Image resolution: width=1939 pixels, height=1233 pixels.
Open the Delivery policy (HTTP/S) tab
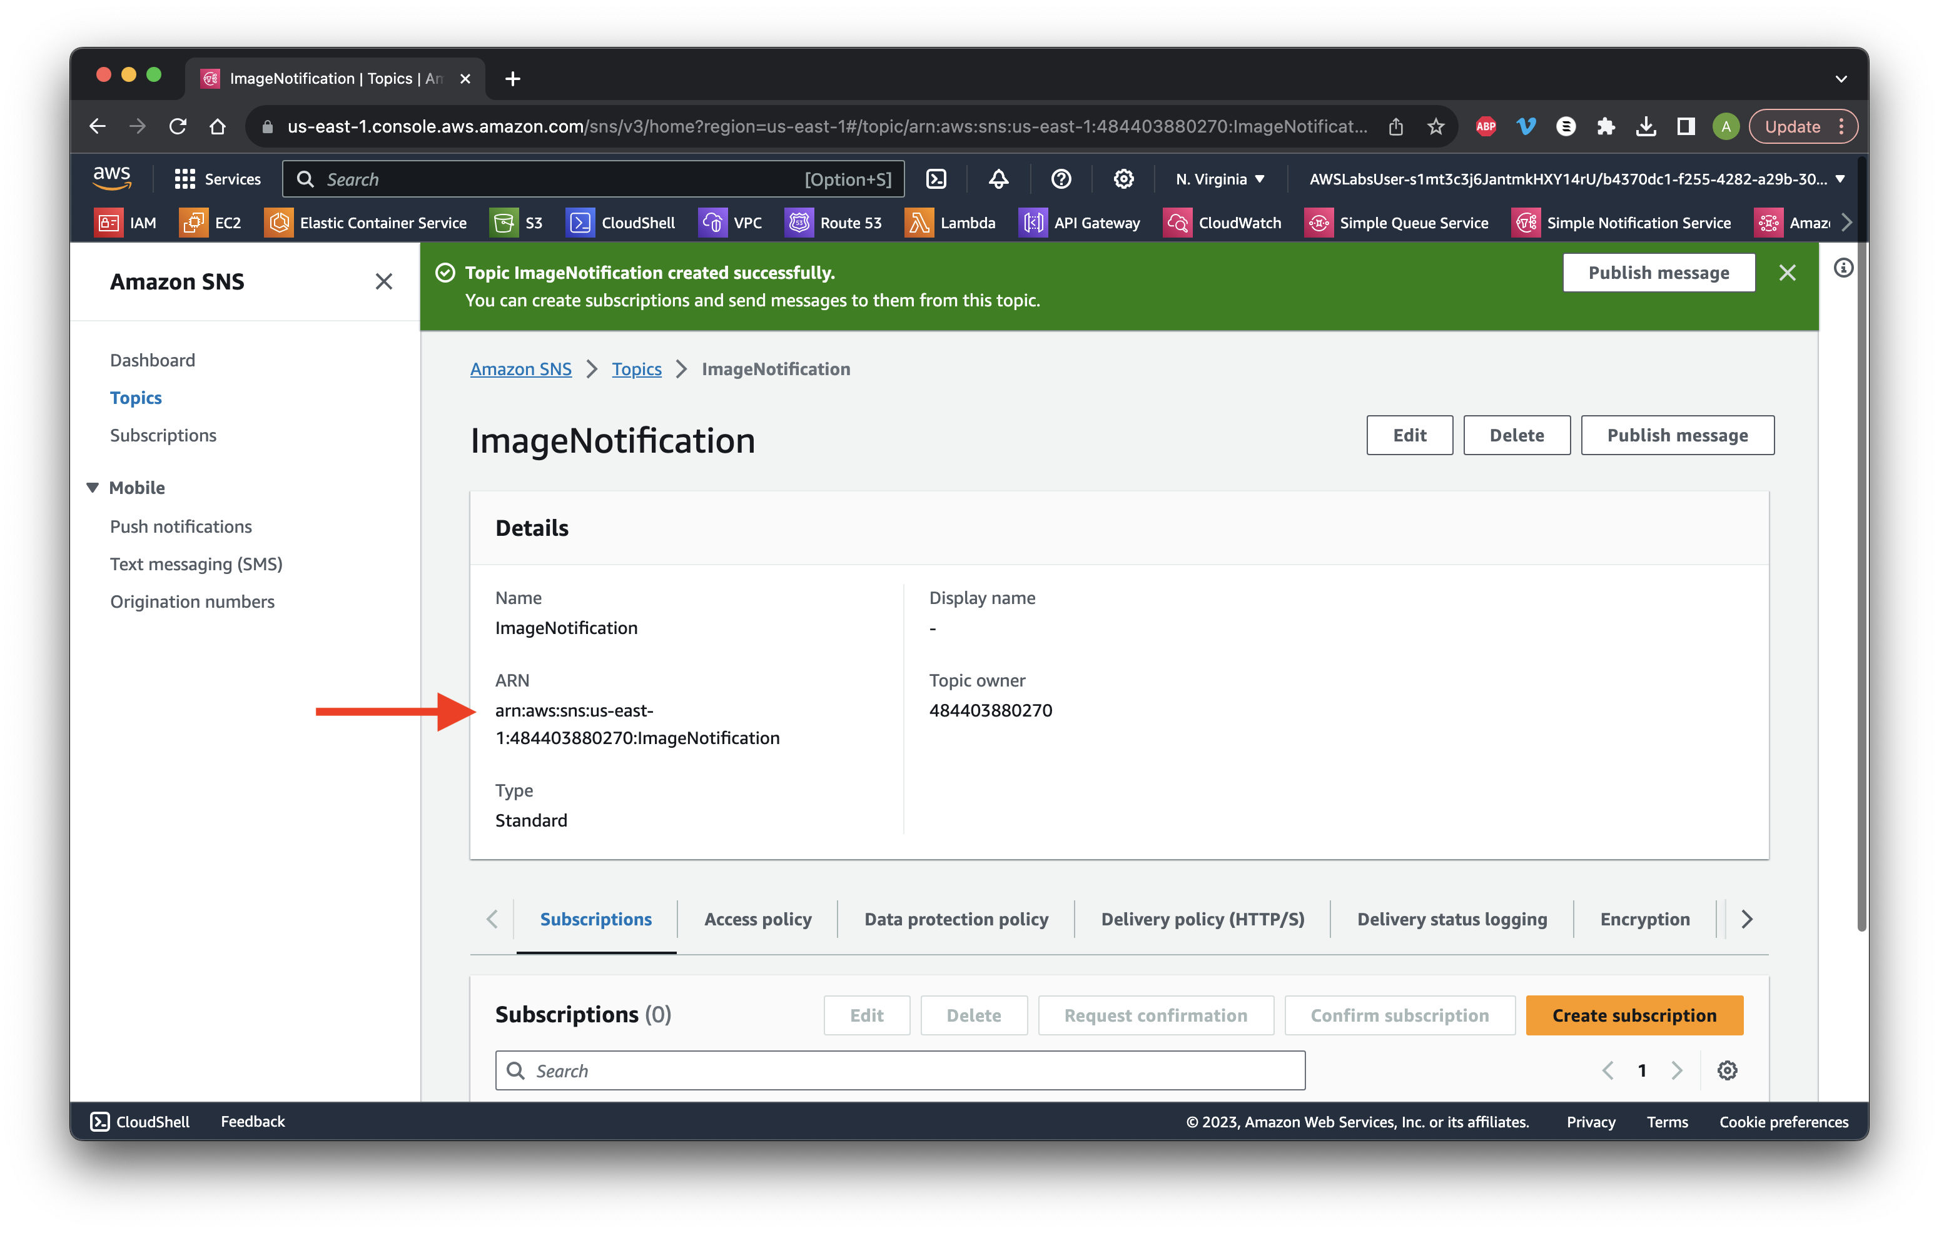(1202, 919)
